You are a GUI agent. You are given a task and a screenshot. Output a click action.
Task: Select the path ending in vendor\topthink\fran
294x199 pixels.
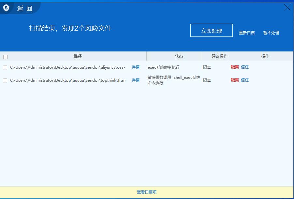click(x=68, y=80)
